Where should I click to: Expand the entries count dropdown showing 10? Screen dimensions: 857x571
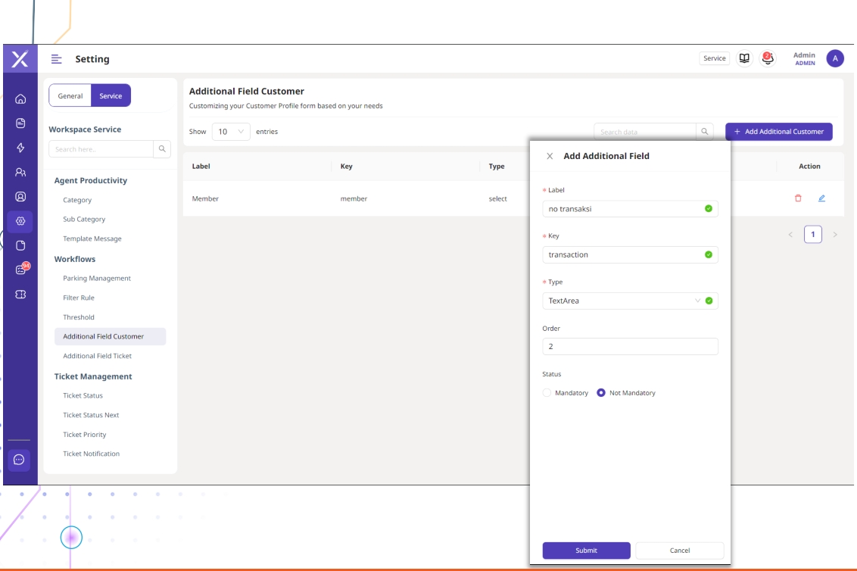click(x=231, y=132)
